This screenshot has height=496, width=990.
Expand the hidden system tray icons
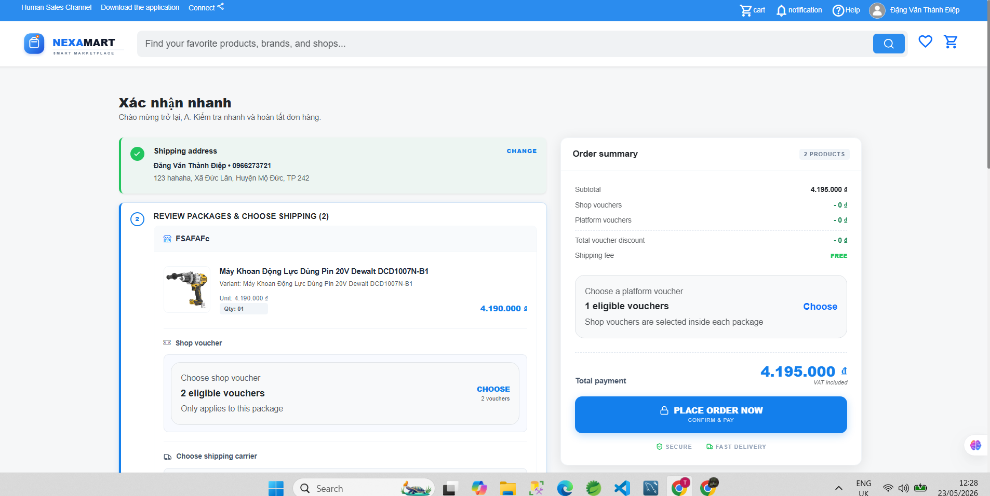[838, 488]
